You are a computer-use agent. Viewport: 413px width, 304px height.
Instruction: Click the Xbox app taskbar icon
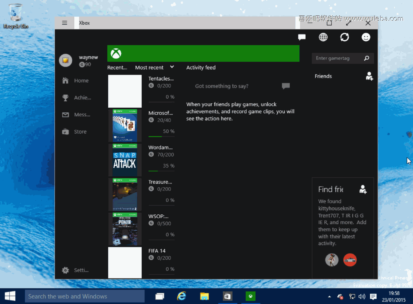(x=250, y=296)
